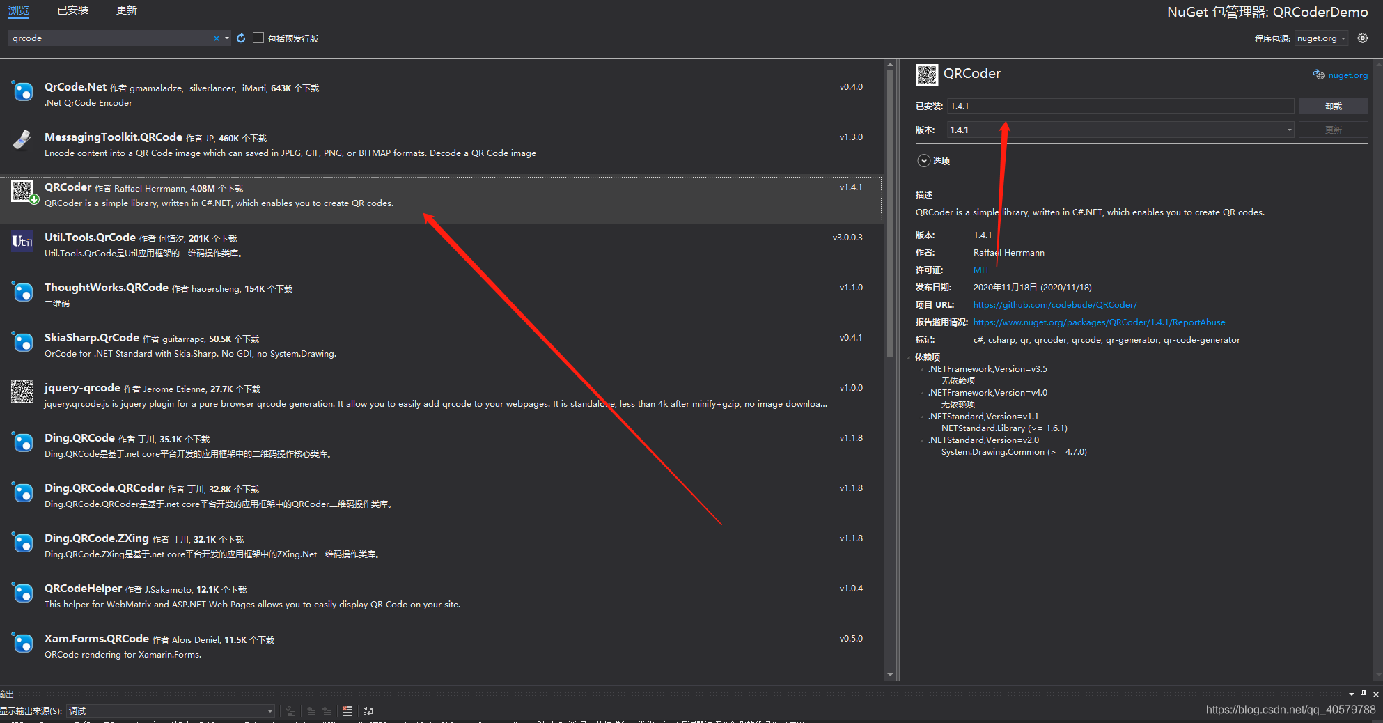The height and width of the screenshot is (723, 1383).
Task: Close the output panel
Action: click(1375, 694)
